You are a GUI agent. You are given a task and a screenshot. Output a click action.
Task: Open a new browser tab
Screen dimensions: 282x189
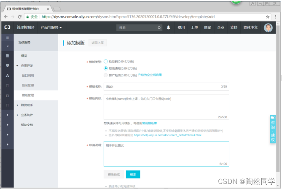point(57,9)
